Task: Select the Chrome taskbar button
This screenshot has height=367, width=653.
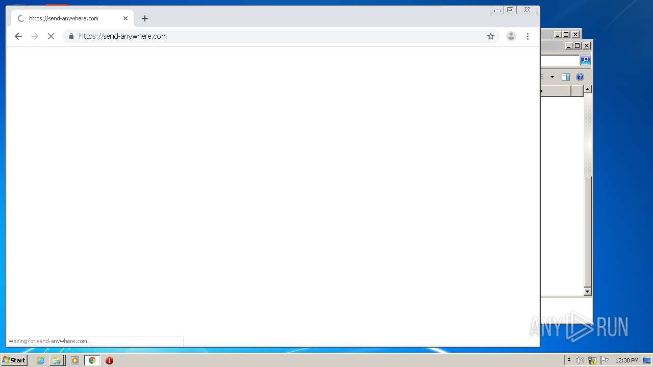Action: click(92, 360)
